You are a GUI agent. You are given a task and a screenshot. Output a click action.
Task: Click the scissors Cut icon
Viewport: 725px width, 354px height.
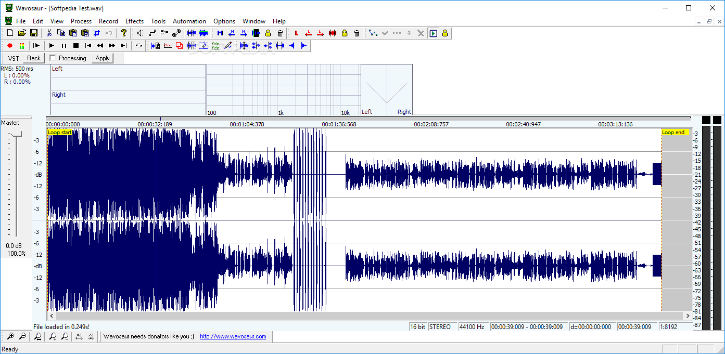tap(49, 33)
